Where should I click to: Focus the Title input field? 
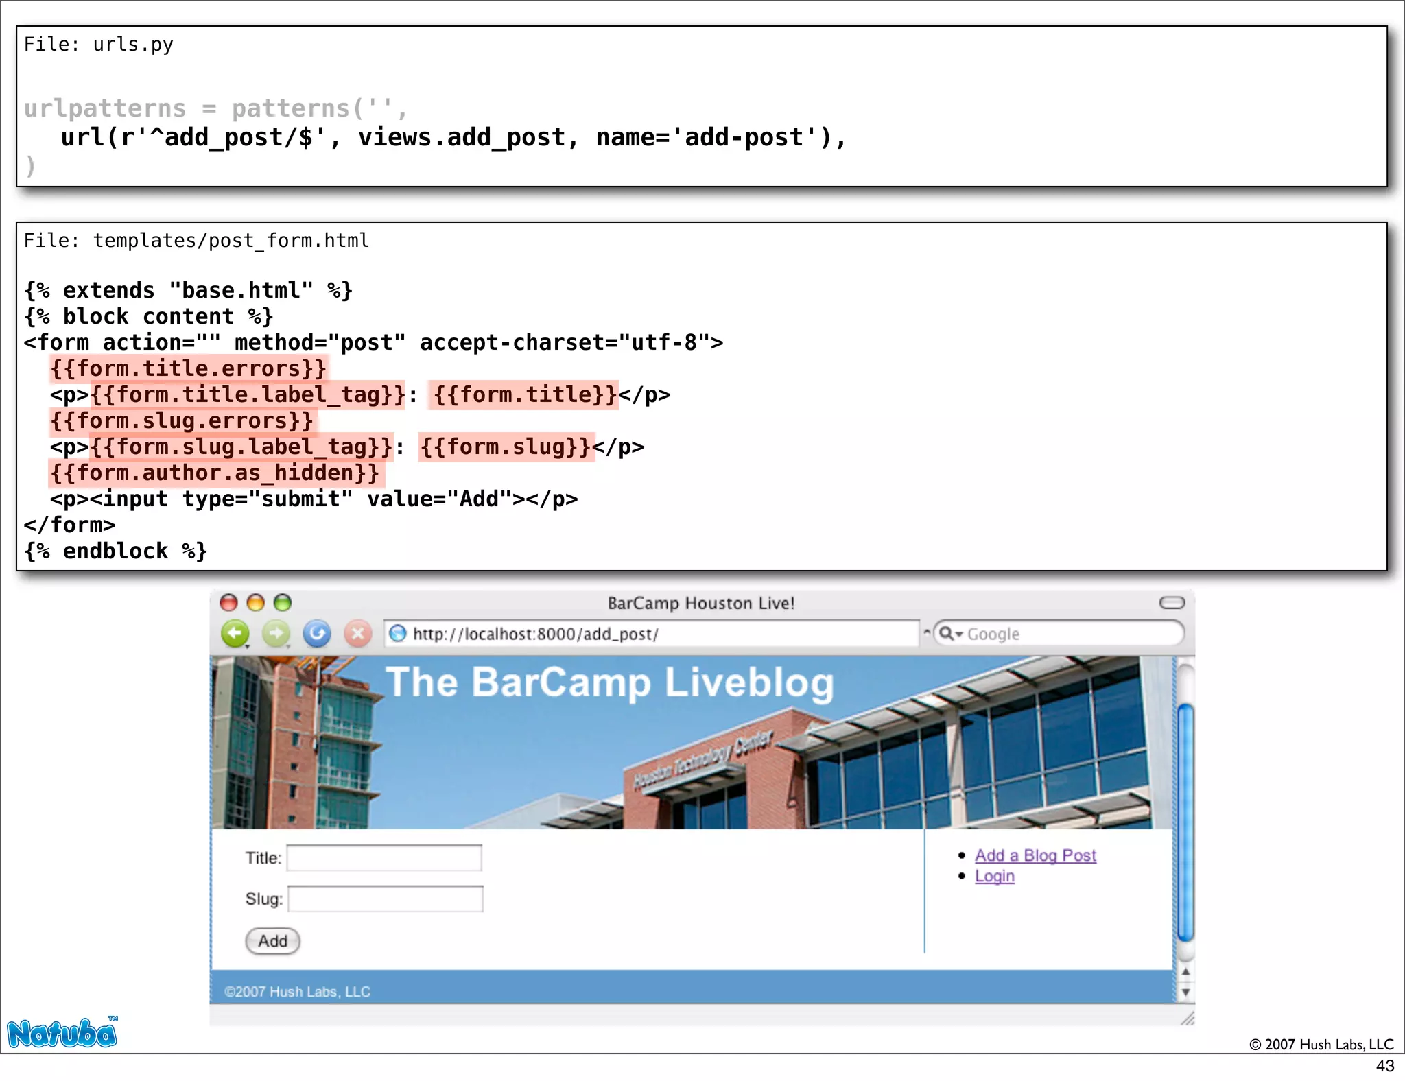[x=384, y=858]
